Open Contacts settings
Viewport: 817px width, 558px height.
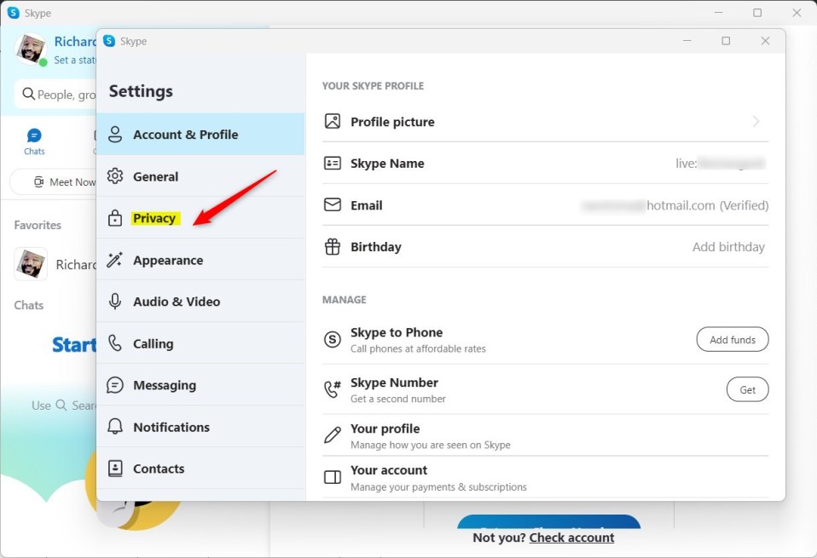(x=200, y=469)
